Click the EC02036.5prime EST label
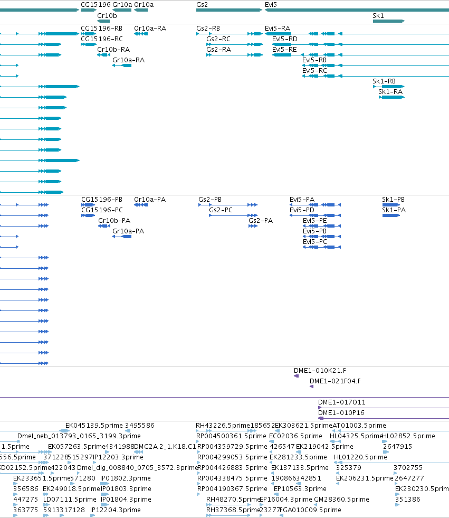The image size is (449, 518). point(295,436)
